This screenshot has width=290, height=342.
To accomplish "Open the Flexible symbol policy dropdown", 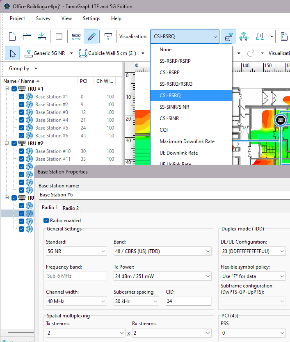I will [253, 276].
